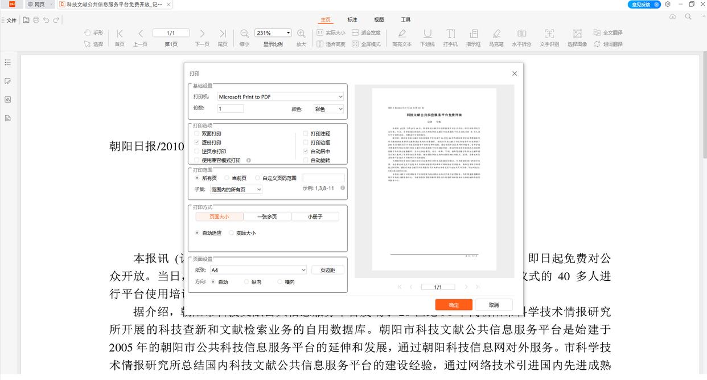The height and width of the screenshot is (380, 707).
Task: Enable double-sided printing (双面打印) checkbox
Action: [197, 133]
